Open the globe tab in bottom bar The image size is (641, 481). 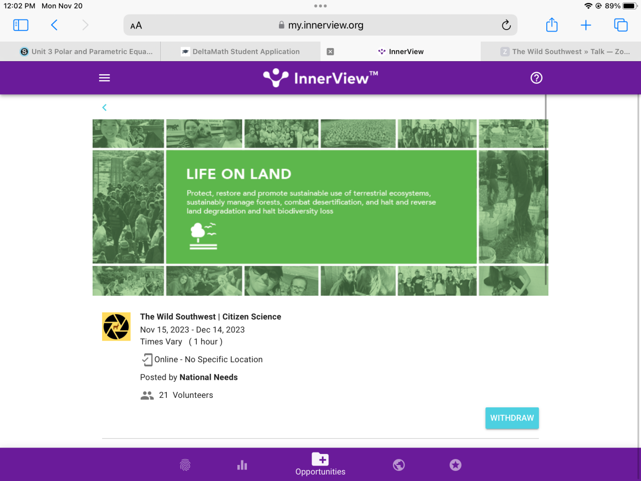tap(399, 465)
